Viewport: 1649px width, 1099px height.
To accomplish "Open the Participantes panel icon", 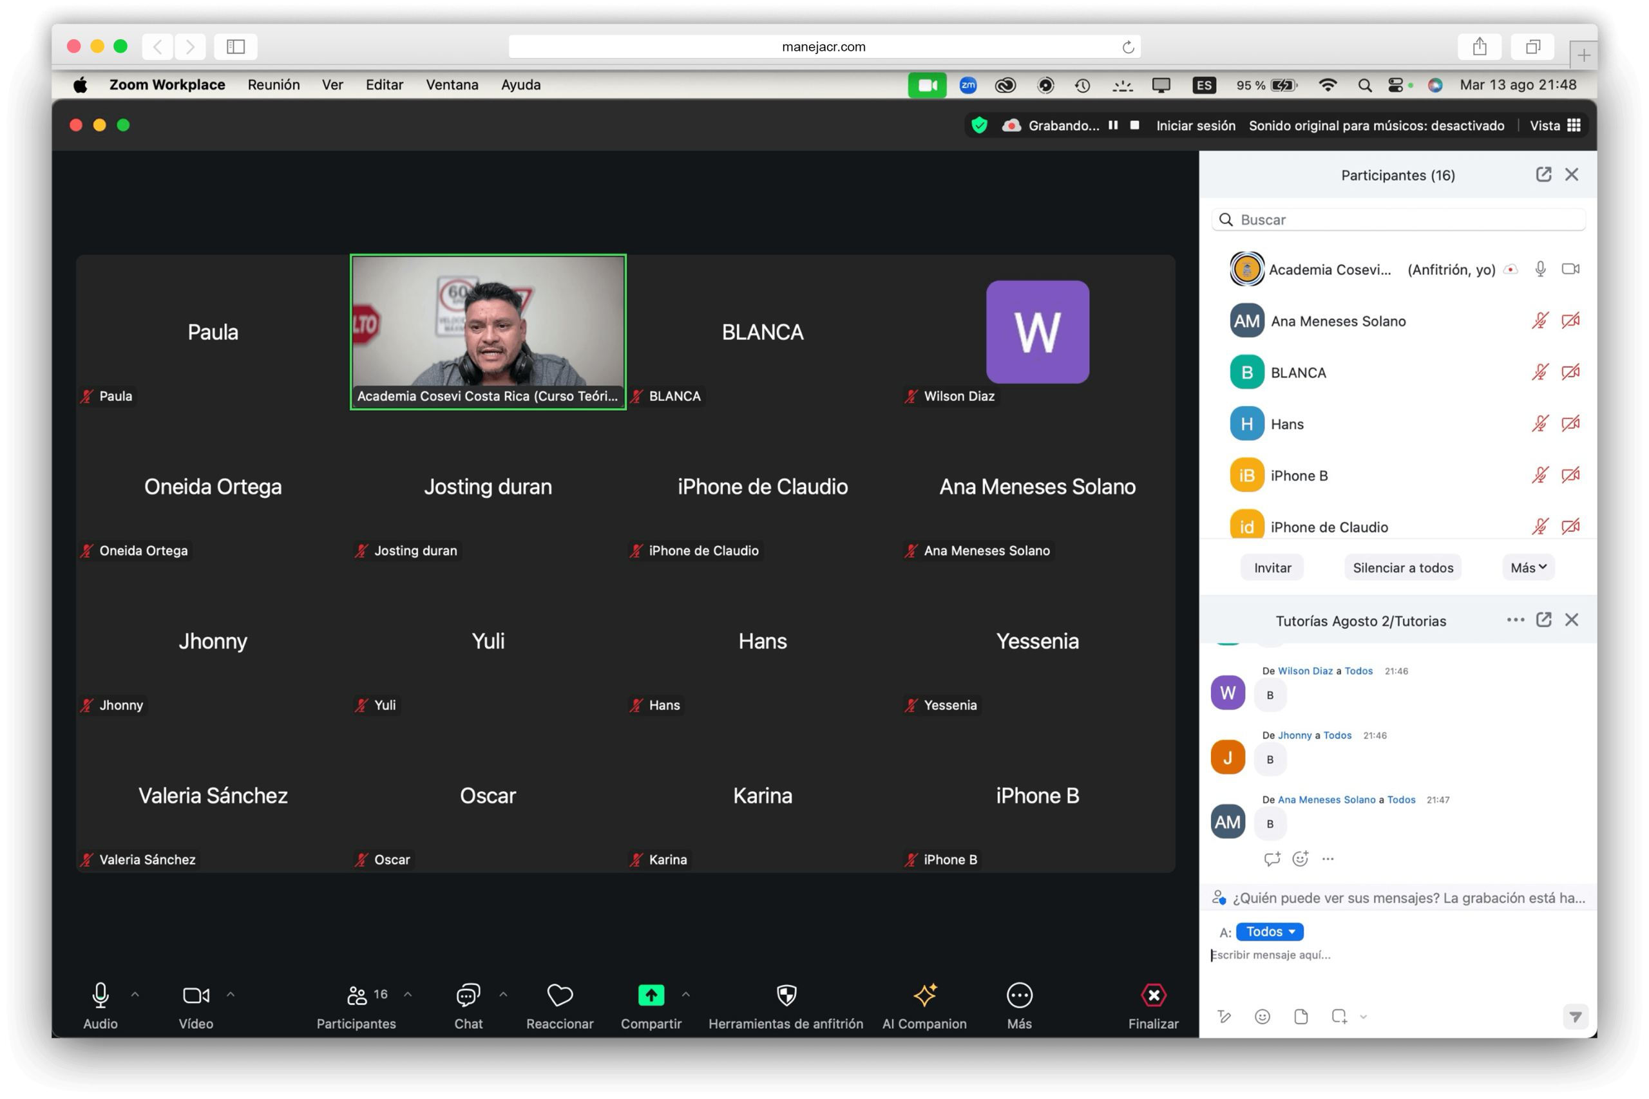I will click(x=356, y=995).
